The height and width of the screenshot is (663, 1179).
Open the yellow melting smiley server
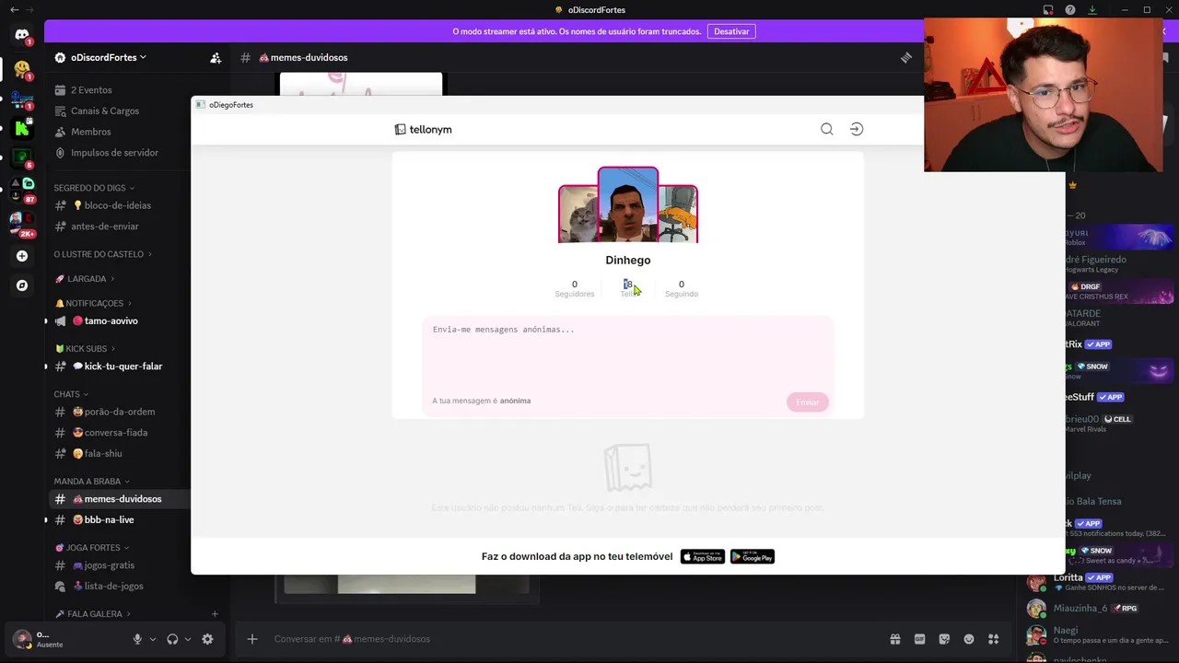(22, 68)
